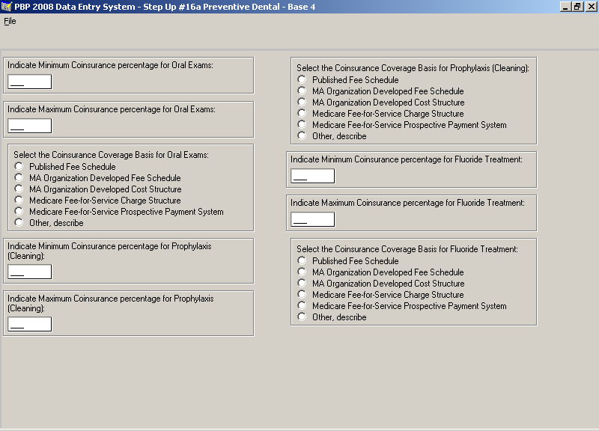Restore down the application window
Viewport: 599px width, 431px height.
point(577,7)
